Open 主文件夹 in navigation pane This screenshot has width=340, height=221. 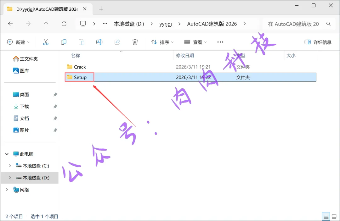[x=25, y=59]
